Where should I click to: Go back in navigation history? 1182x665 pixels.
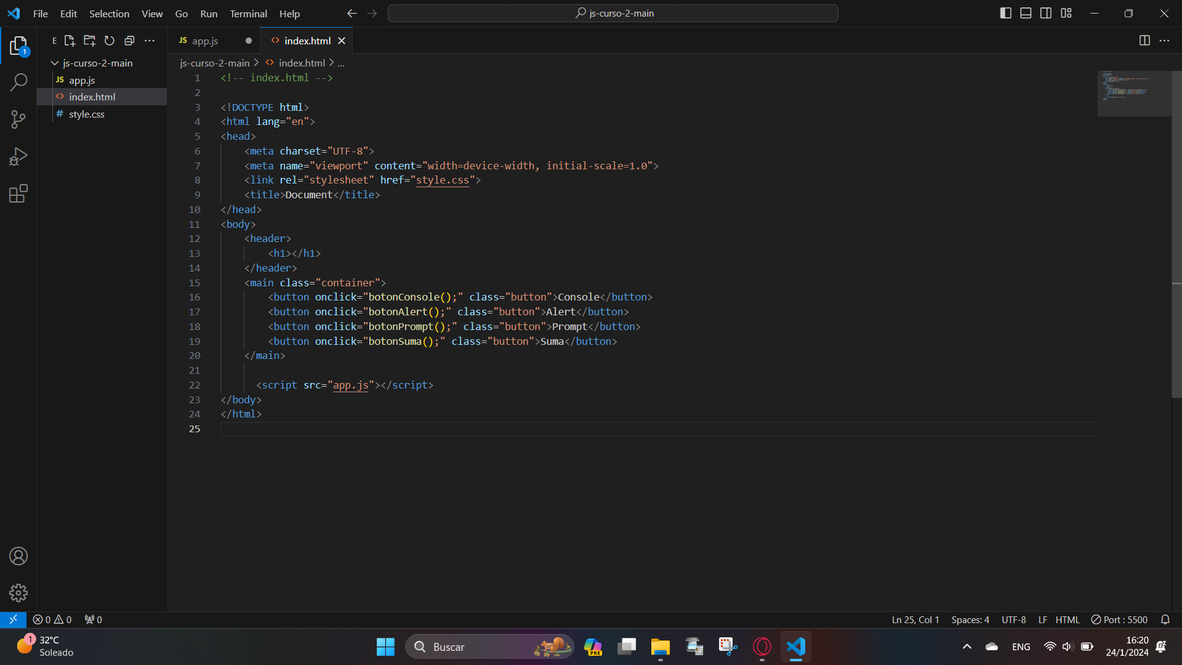(x=352, y=14)
